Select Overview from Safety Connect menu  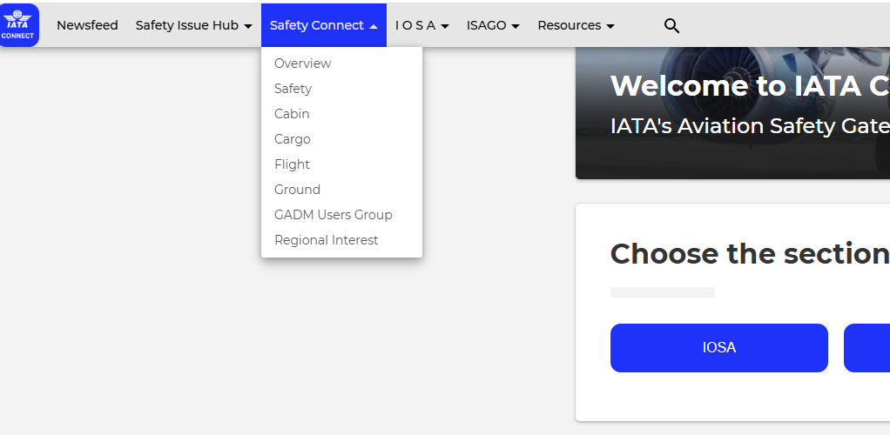[x=341, y=64]
